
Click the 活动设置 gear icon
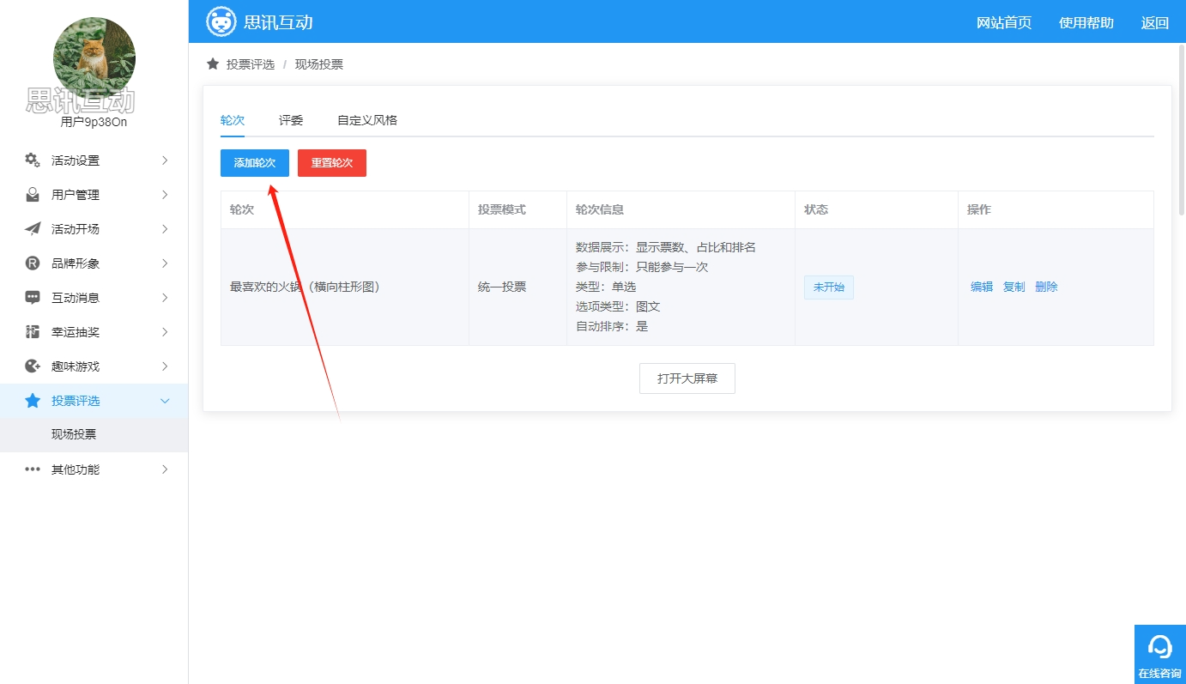point(33,160)
